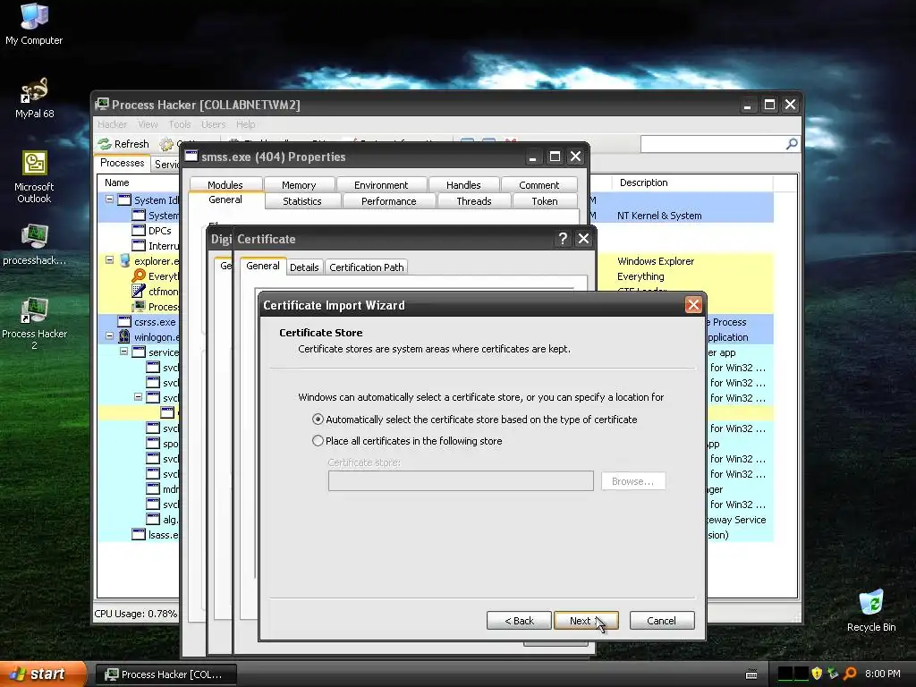The image size is (916, 687).
Task: Switch to the Processes tab
Action: (x=122, y=163)
